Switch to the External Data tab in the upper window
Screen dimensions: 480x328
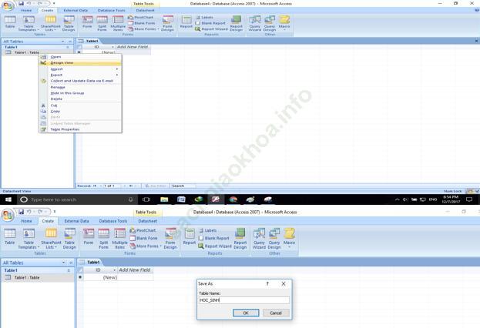[76, 11]
